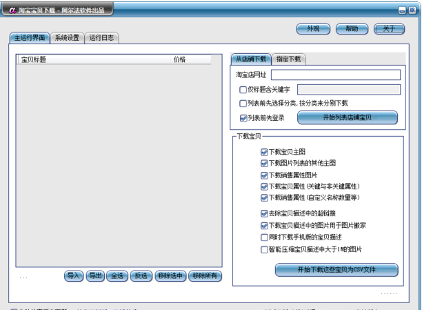Switch to the 系统设置 tab
Image resolution: width=422 pixels, height=310 pixels.
click(x=67, y=38)
